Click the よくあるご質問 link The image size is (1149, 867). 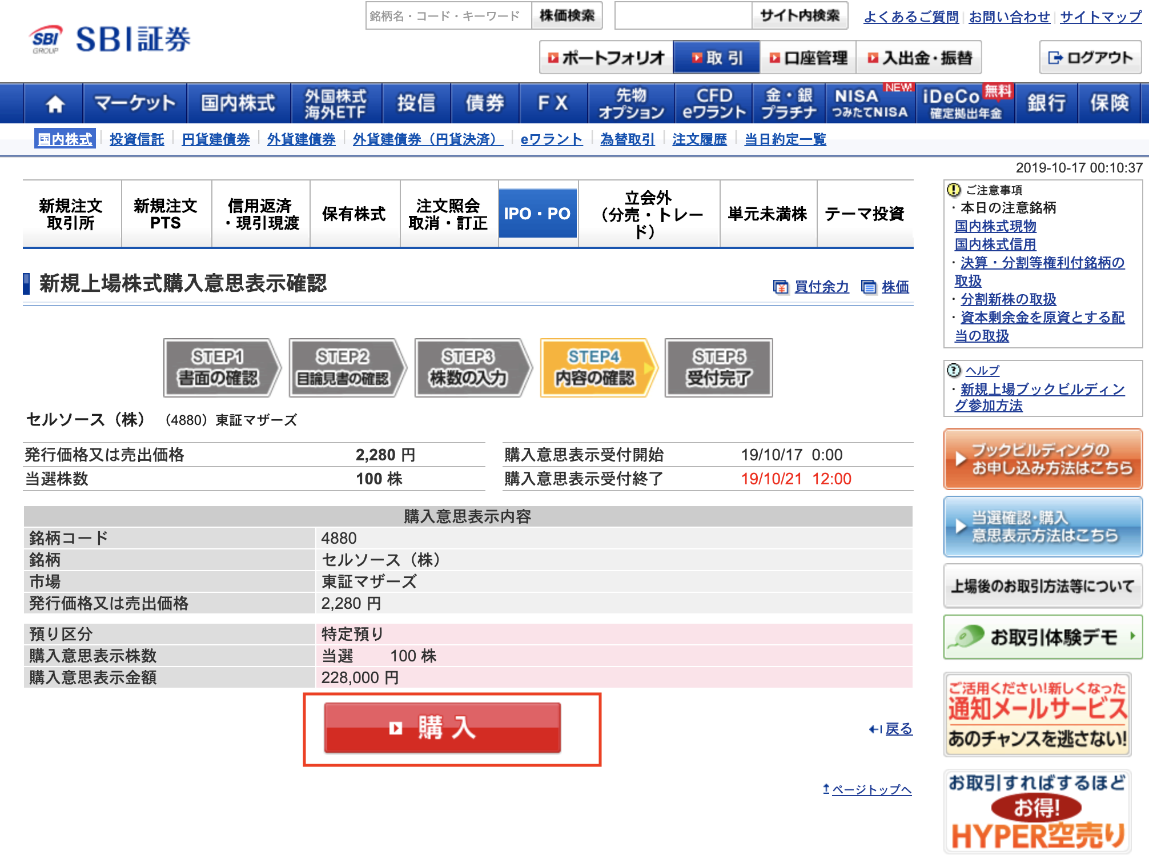click(911, 17)
